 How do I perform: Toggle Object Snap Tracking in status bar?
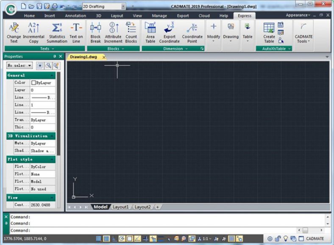[137, 239]
